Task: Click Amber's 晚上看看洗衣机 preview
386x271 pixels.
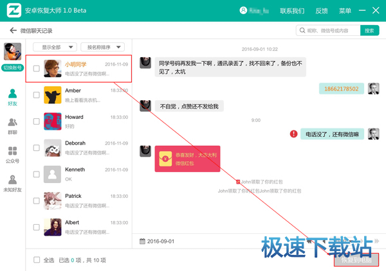Action: point(83,100)
